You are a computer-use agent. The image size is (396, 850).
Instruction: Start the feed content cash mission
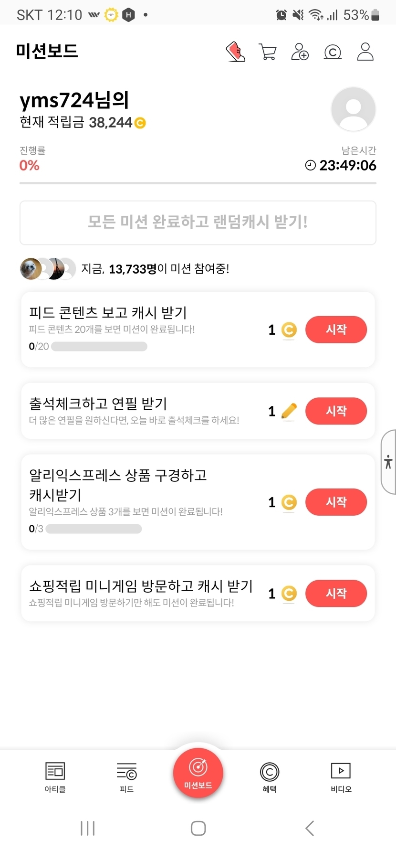336,329
